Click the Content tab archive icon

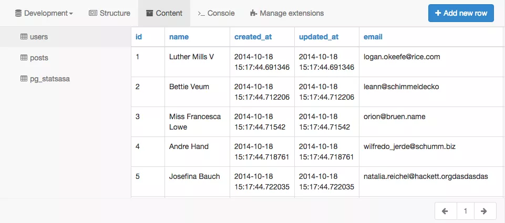click(150, 13)
